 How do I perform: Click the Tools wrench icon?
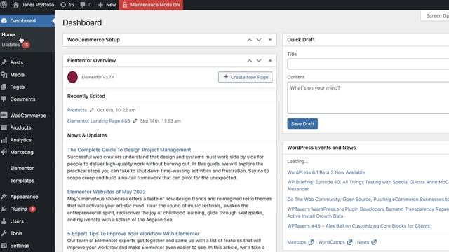click(x=4, y=233)
